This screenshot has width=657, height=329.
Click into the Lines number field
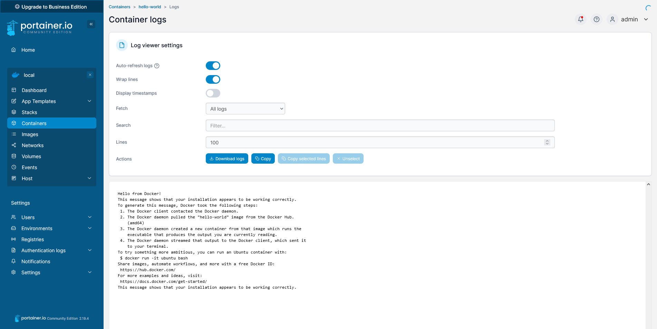pyautogui.click(x=380, y=142)
